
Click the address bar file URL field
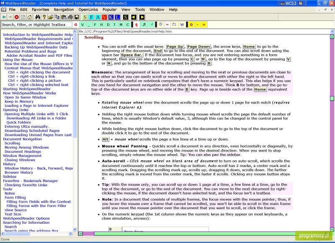point(204,31)
